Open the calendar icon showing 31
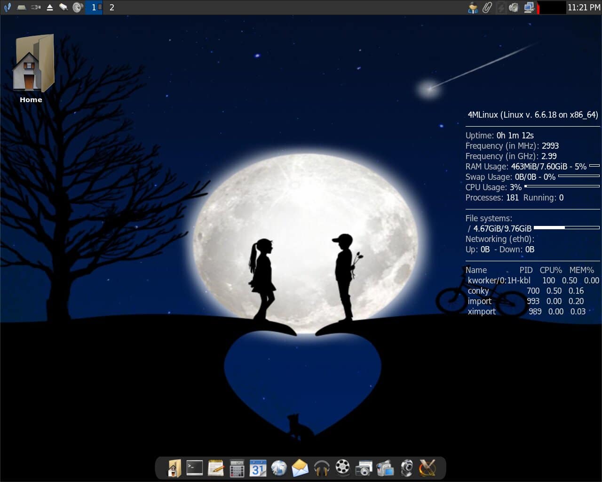 click(x=258, y=468)
